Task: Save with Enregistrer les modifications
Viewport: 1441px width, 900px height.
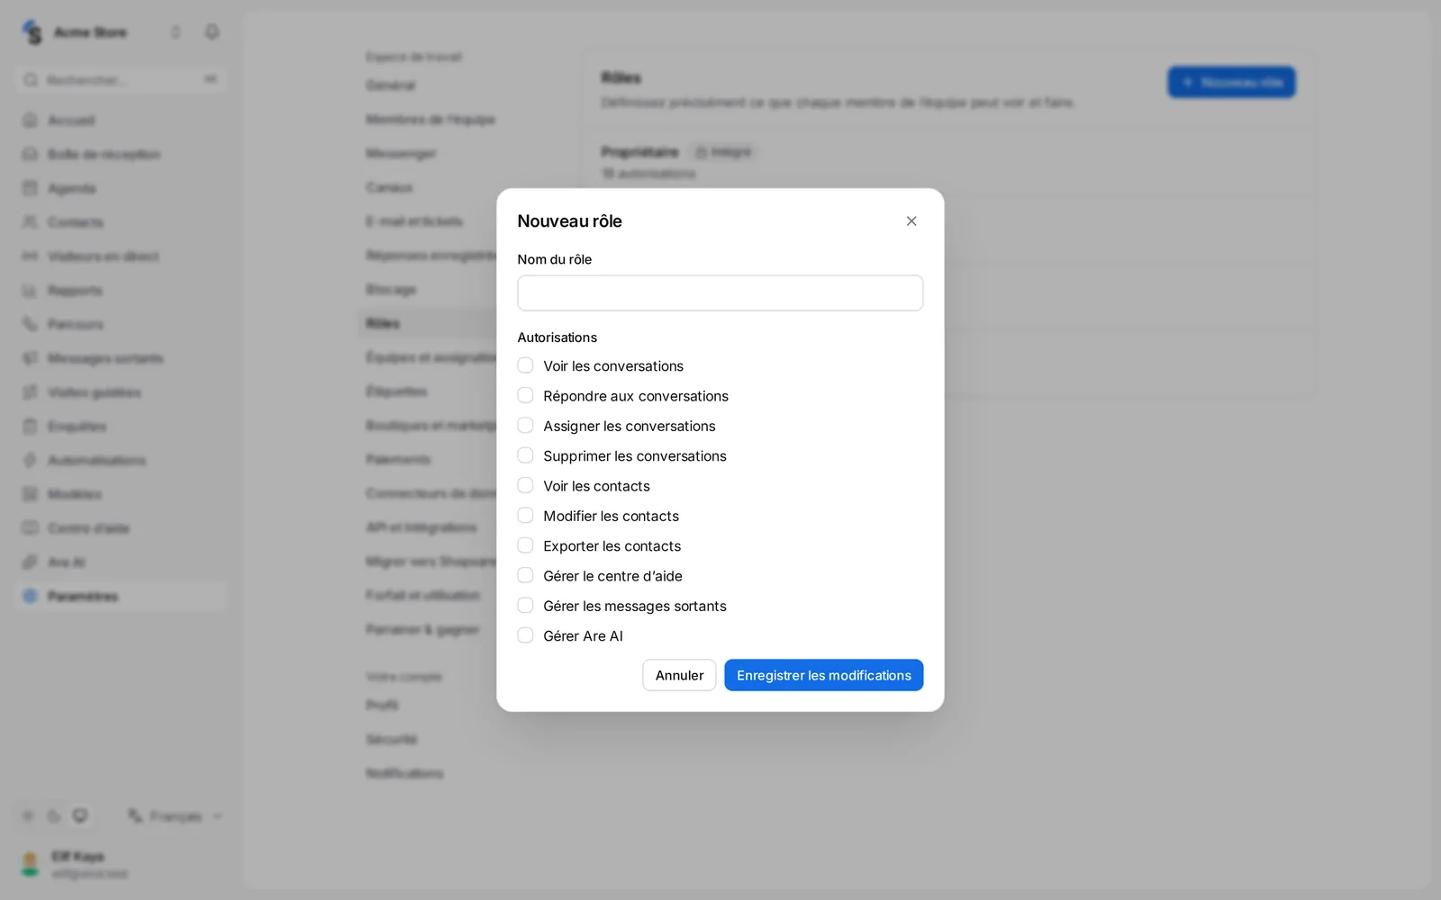Action: pos(824,675)
